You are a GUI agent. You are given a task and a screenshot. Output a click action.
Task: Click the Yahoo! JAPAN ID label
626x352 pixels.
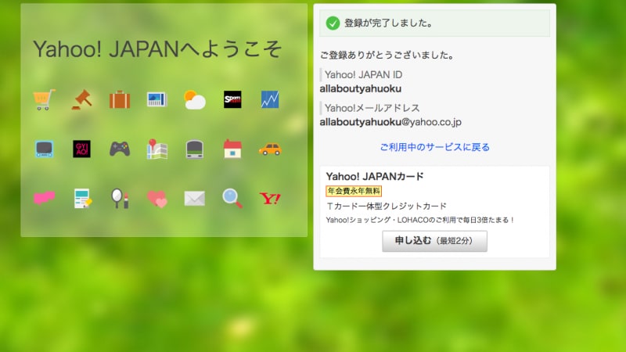(x=363, y=74)
